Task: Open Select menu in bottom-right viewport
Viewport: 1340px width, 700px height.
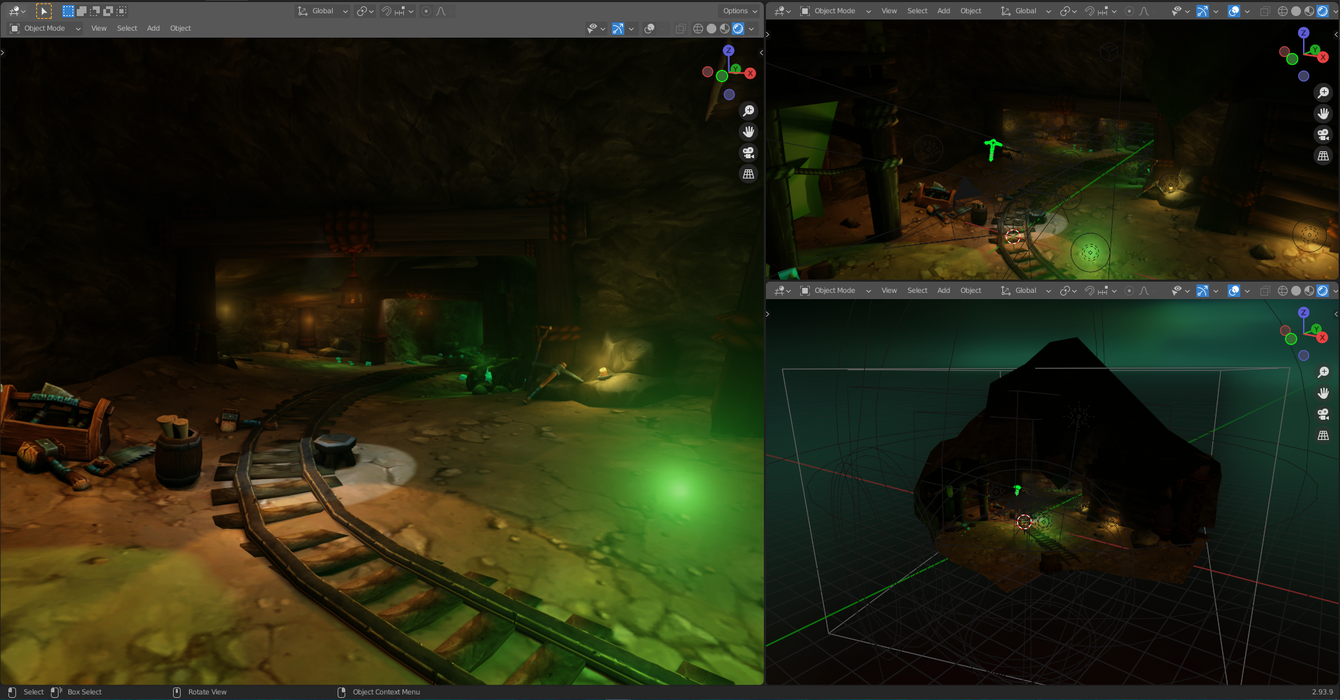Action: 917,291
